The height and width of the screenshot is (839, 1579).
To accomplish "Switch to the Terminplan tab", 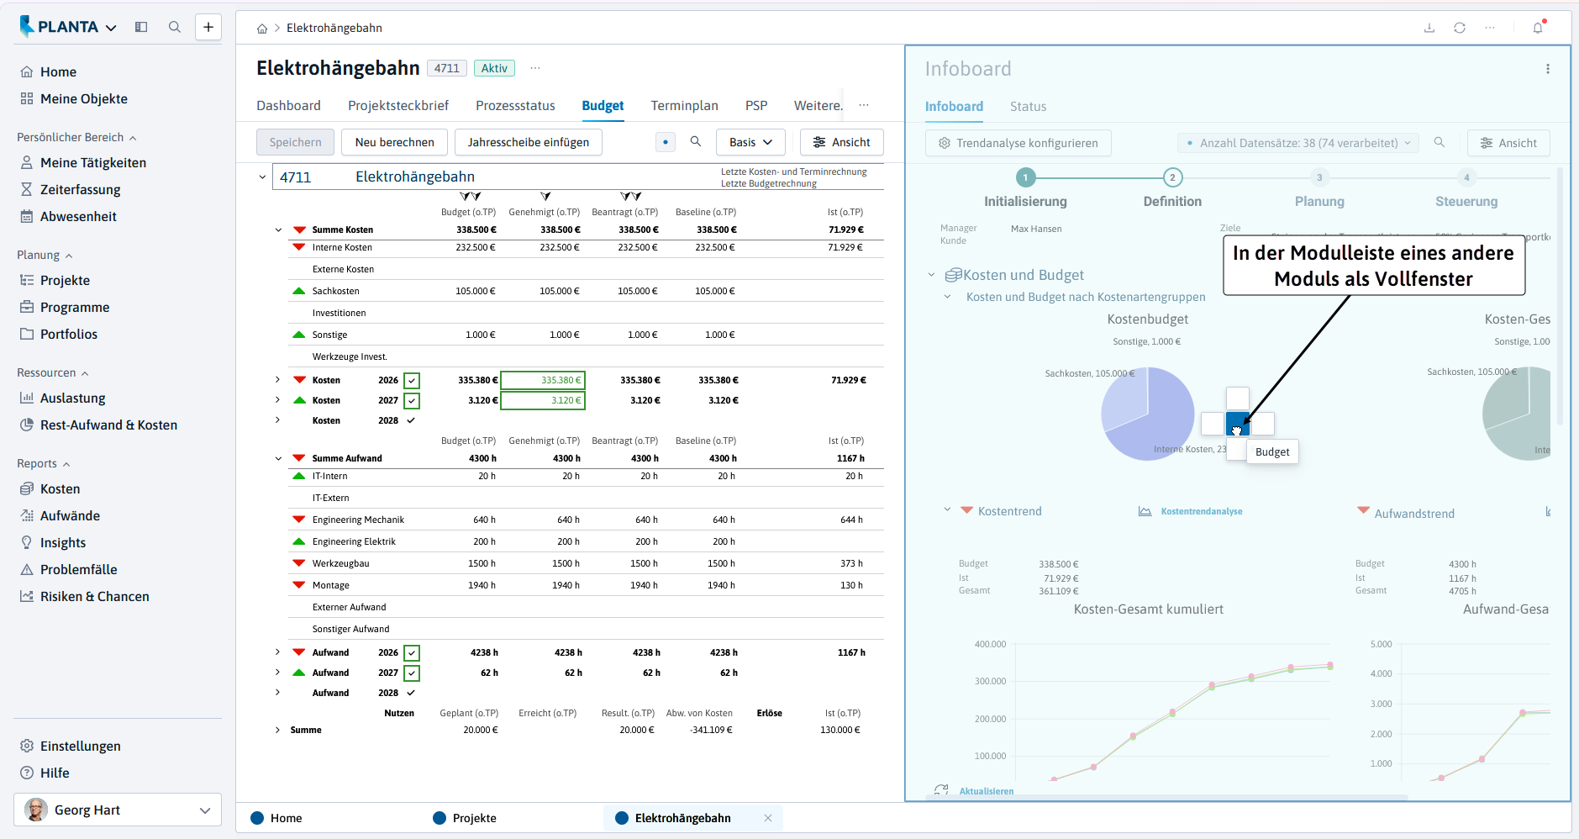I will 684,105.
